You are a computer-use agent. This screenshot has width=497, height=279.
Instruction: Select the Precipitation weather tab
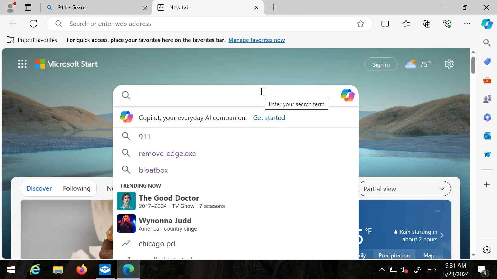tap(394, 255)
